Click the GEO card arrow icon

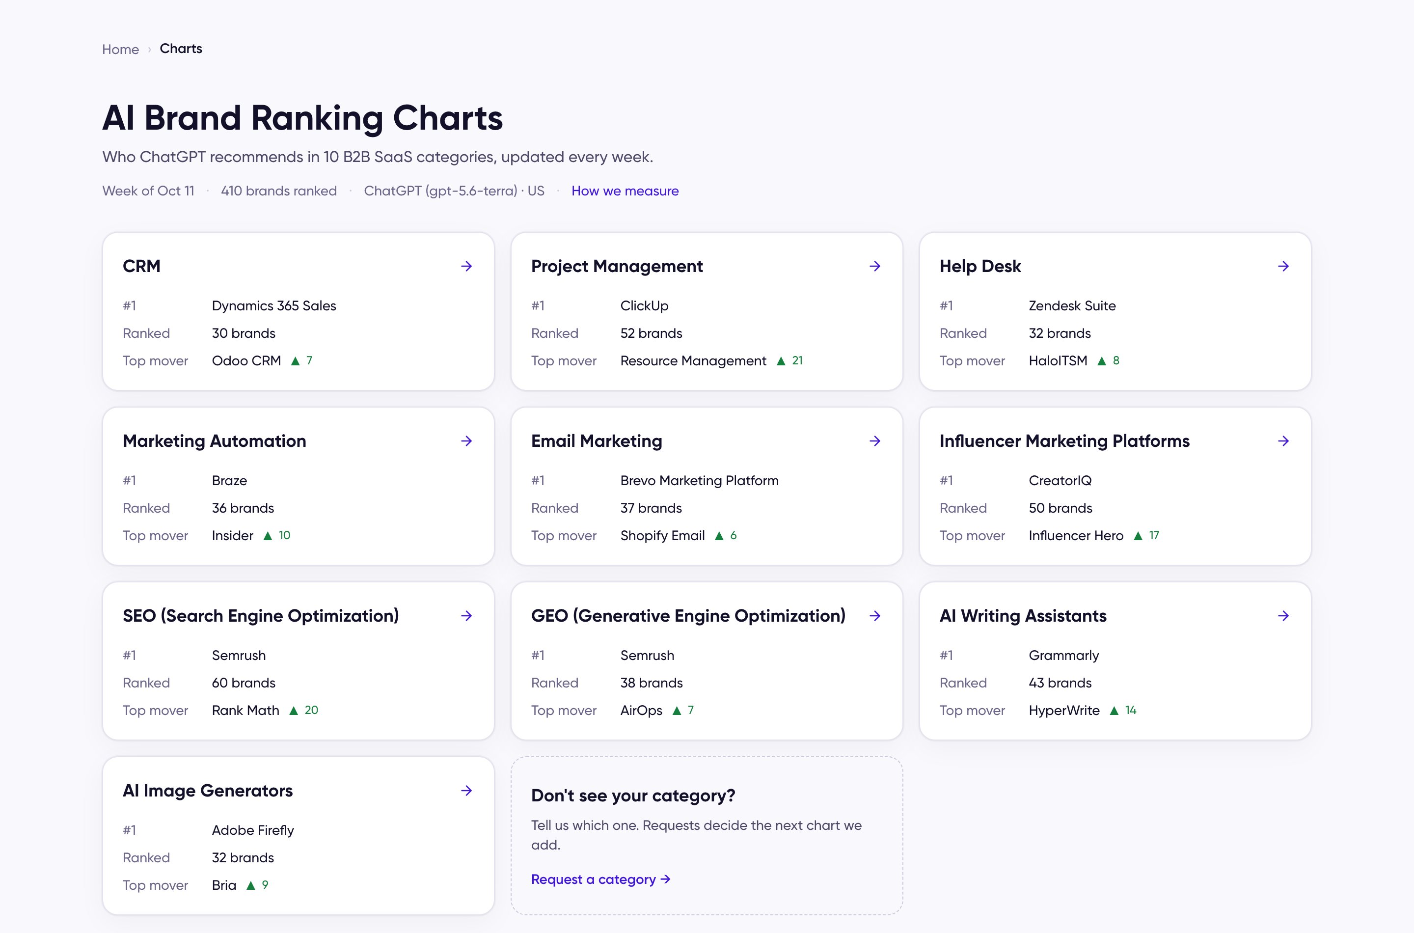(x=874, y=616)
